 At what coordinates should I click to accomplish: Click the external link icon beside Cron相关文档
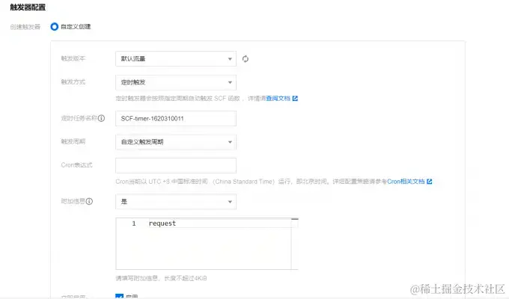tap(429, 182)
